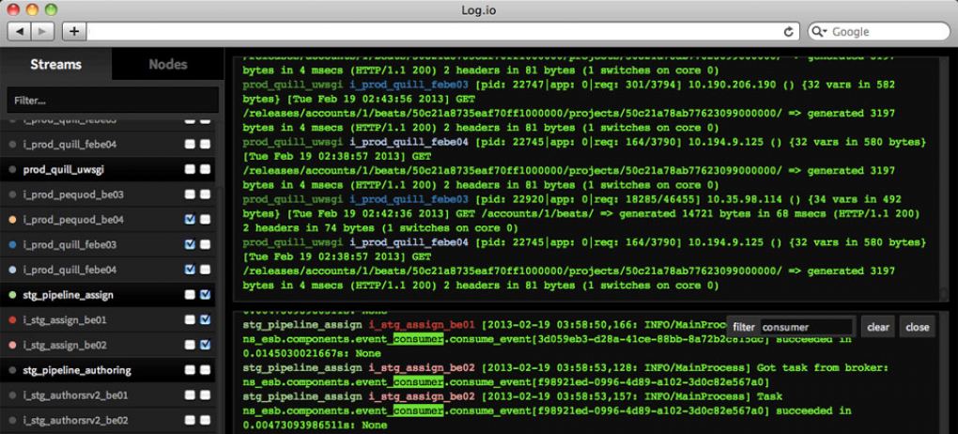This screenshot has height=434, width=958.
Task: Uncheck the first checkbox for i_prod_pequod_be04
Action: [190, 220]
